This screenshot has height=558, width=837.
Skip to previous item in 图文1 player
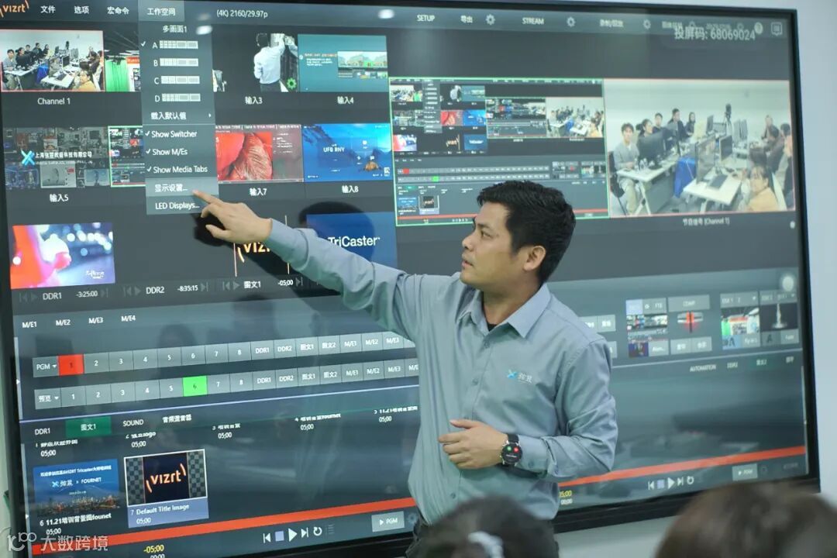pos(267,538)
